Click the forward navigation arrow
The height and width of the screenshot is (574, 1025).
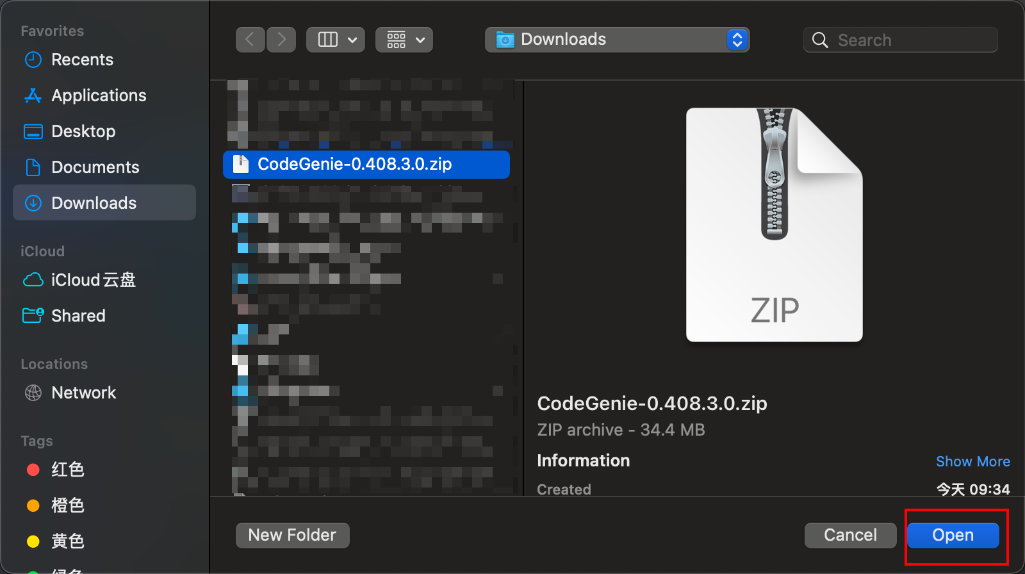pos(281,40)
